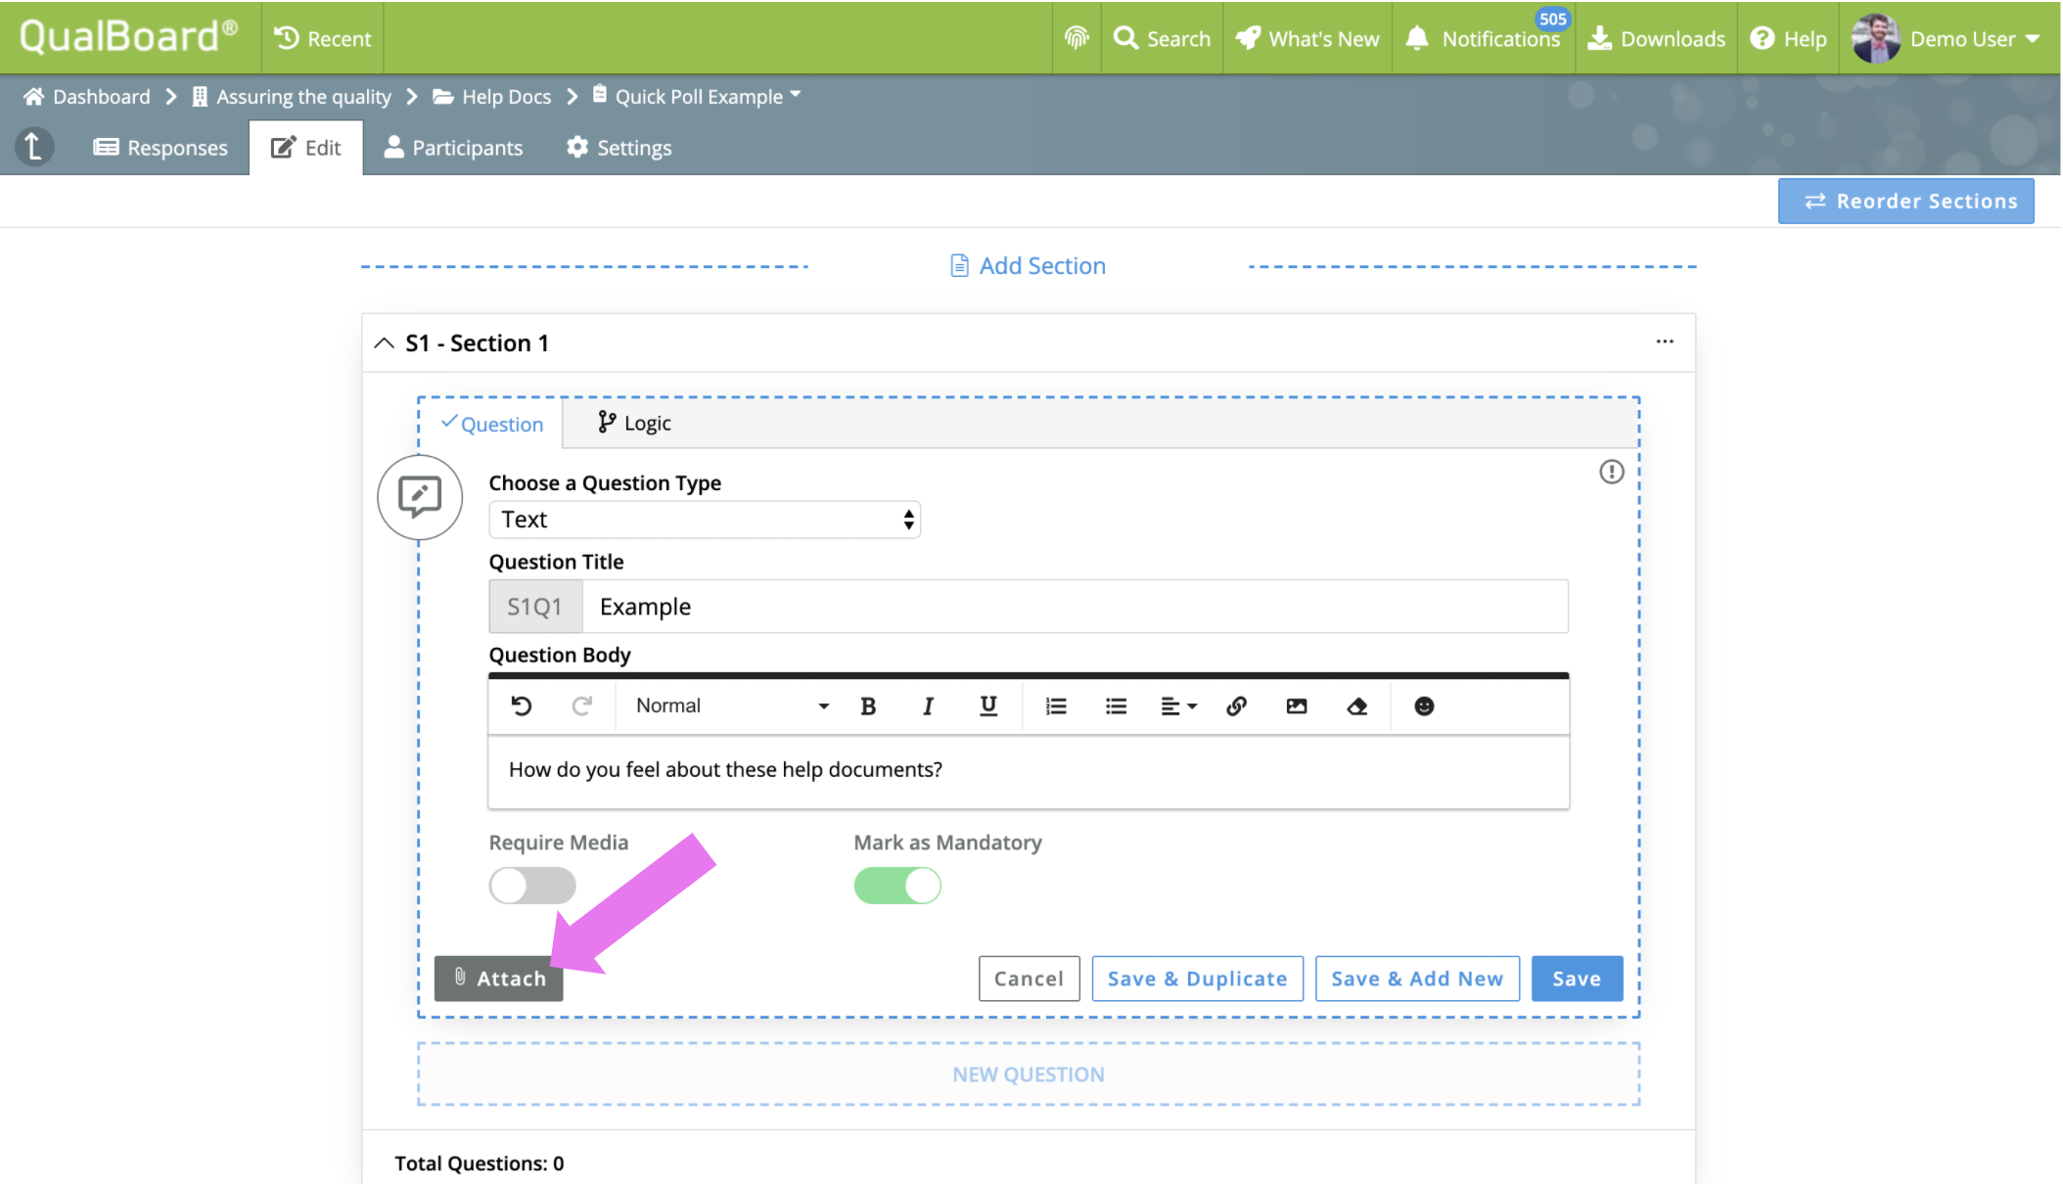The image size is (2063, 1184).
Task: Toggle italic formatting in Question Body
Action: (928, 706)
